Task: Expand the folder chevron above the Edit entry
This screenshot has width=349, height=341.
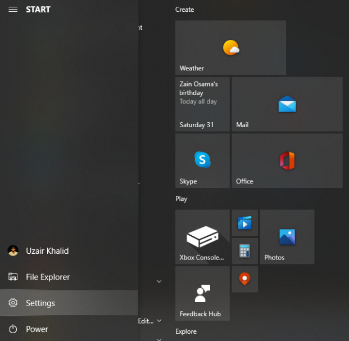Action: tap(159, 281)
